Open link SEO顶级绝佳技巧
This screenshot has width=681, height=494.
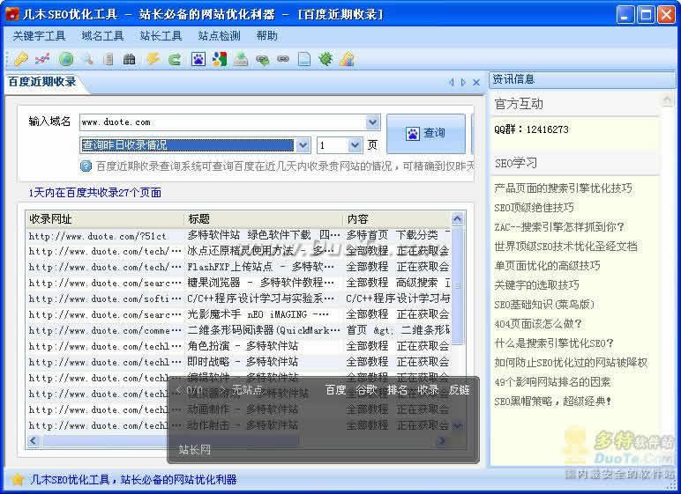click(x=534, y=207)
